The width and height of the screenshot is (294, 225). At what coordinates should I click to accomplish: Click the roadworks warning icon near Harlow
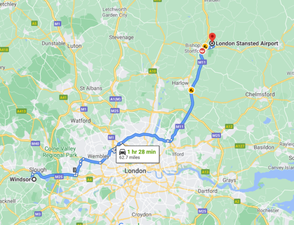point(191,90)
